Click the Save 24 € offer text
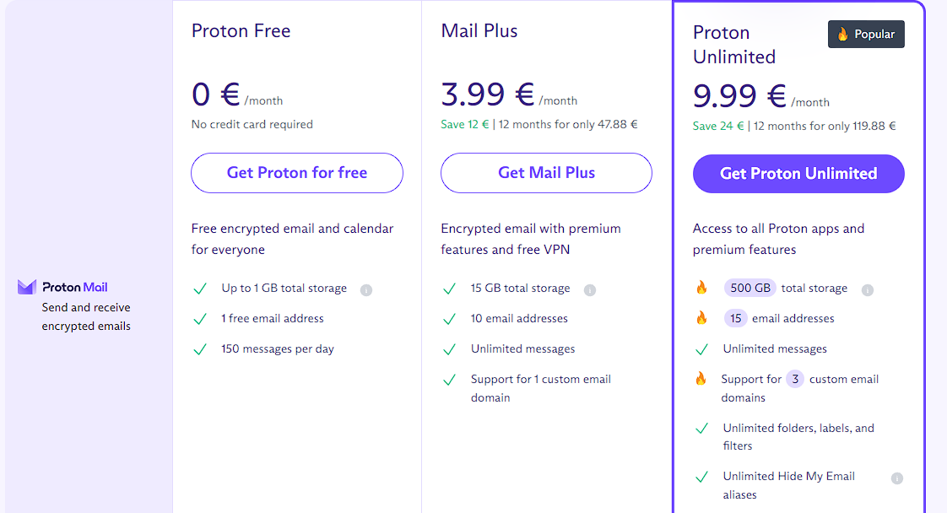This screenshot has width=947, height=513. [x=718, y=126]
